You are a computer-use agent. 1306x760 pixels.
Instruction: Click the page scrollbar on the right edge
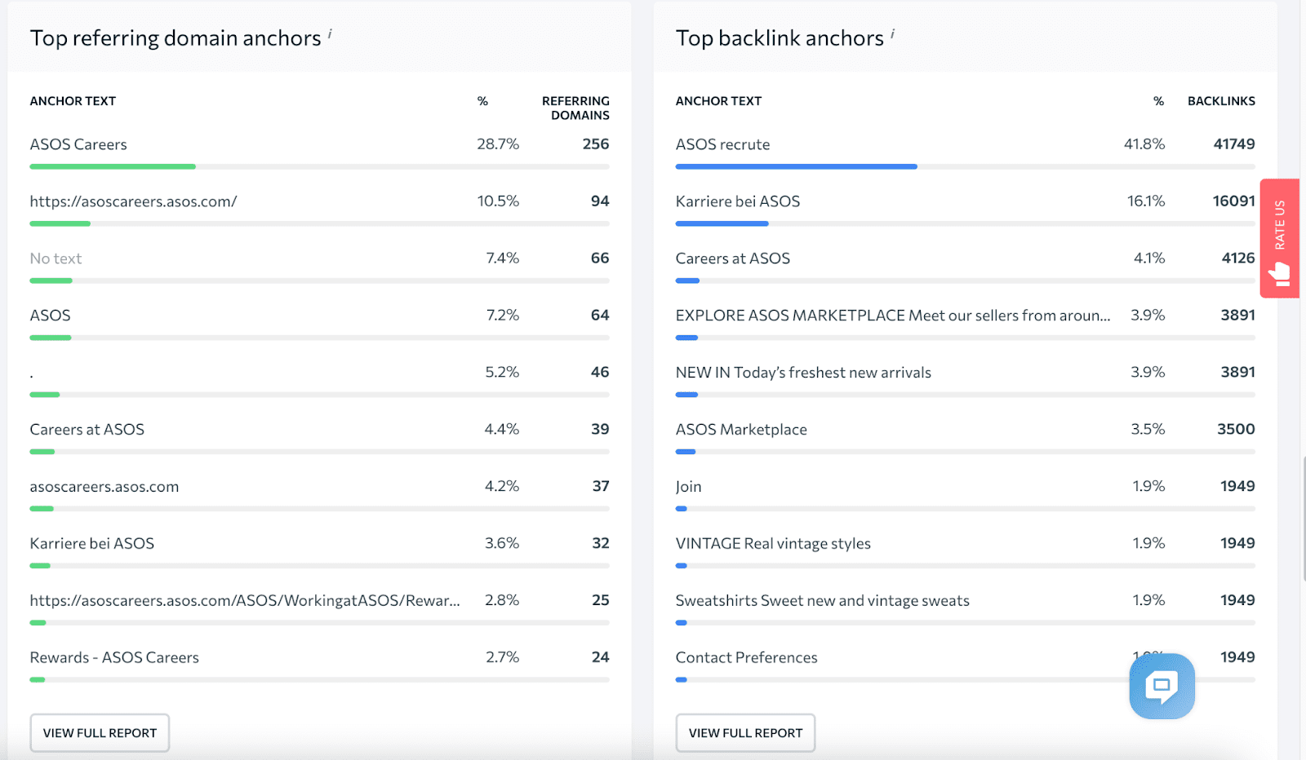(1303, 518)
